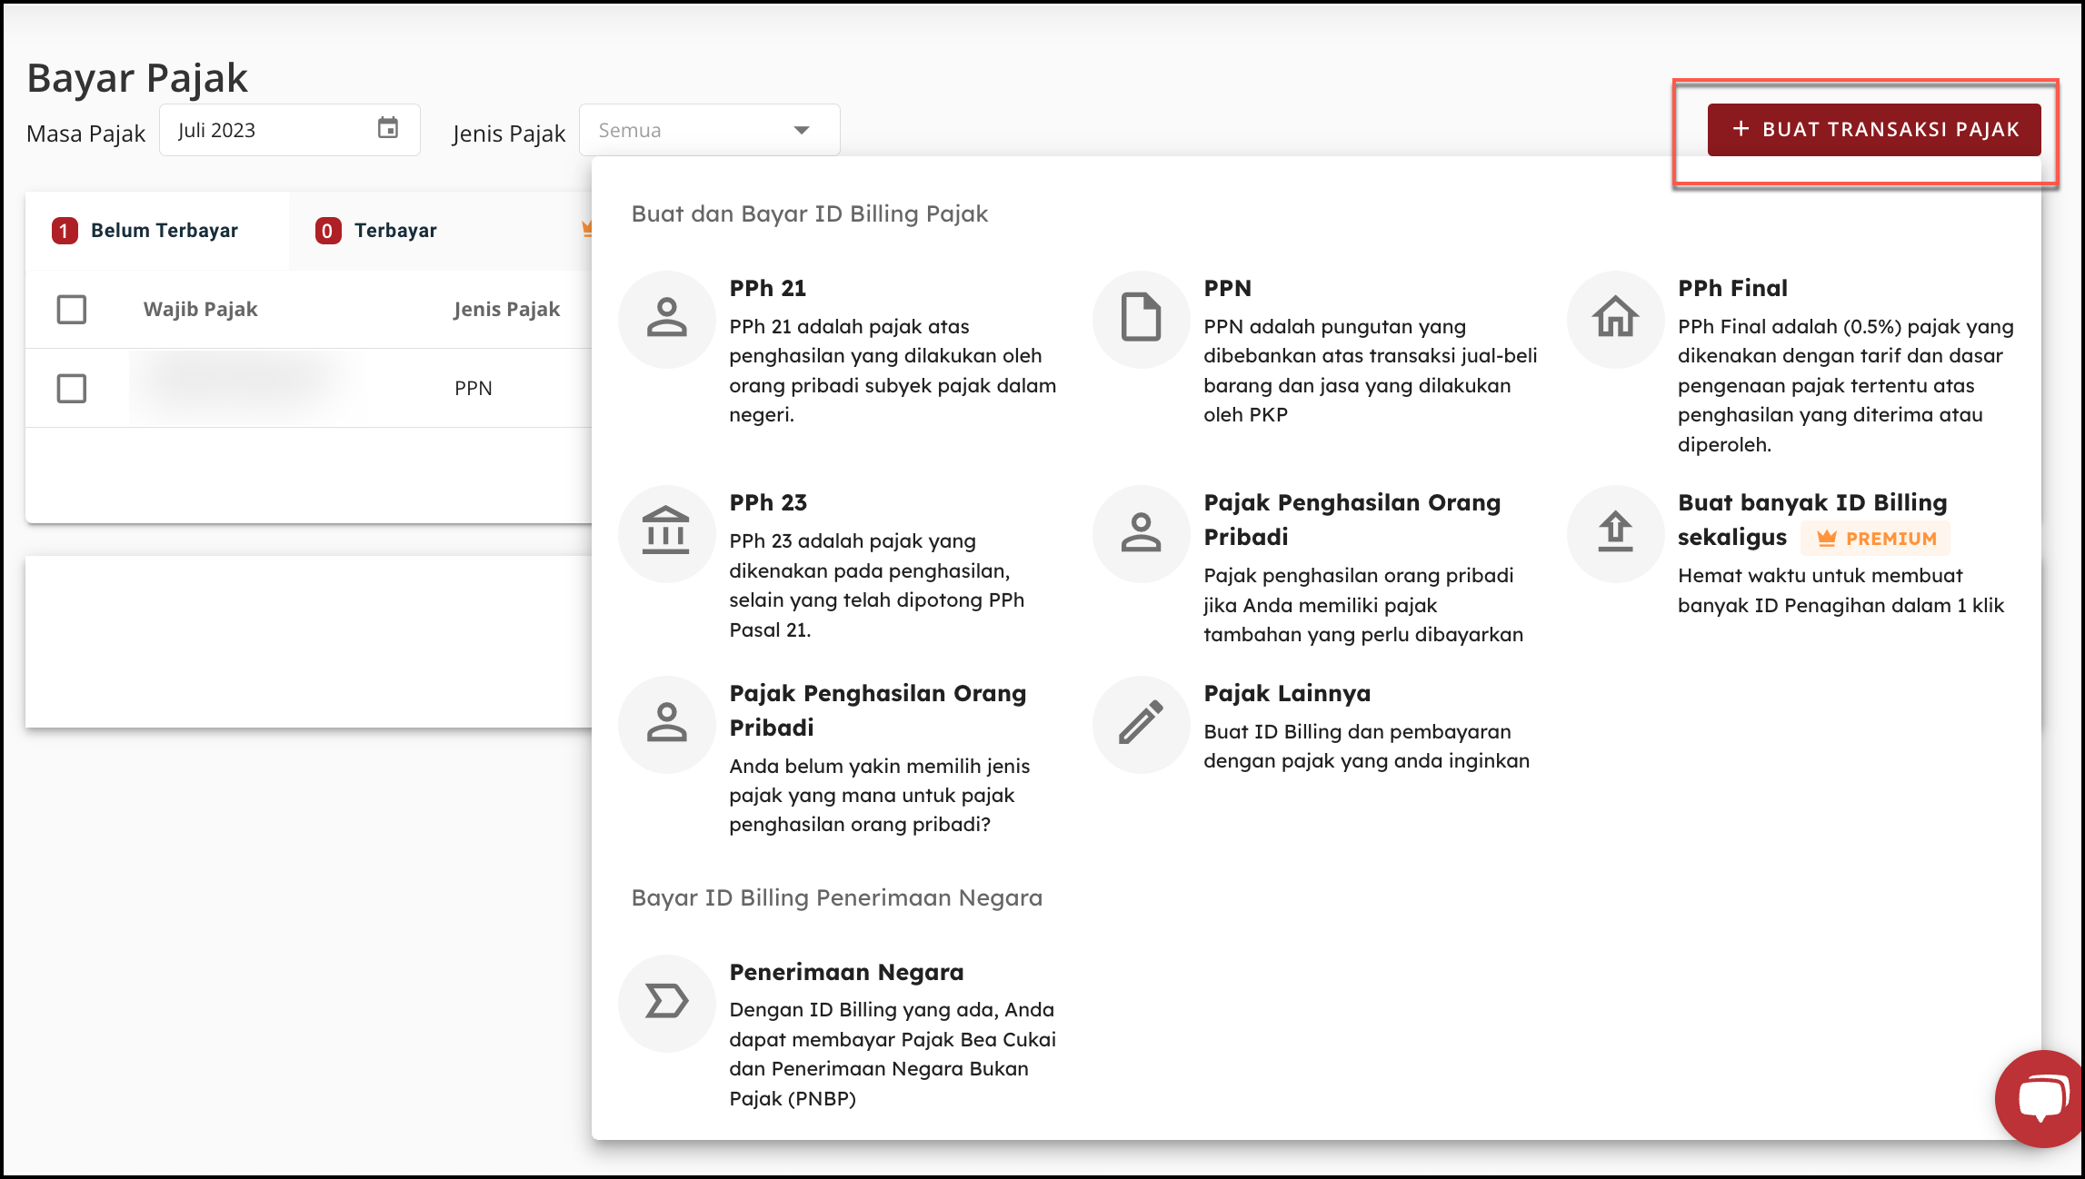The width and height of the screenshot is (2085, 1179).
Task: Select the Penerimaan Negara title in menu
Action: 846,972
